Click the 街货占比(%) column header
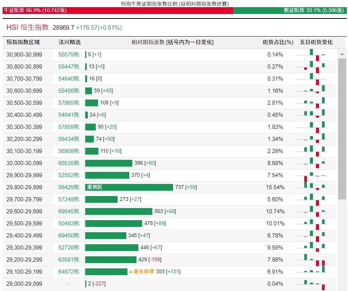 pos(278,42)
